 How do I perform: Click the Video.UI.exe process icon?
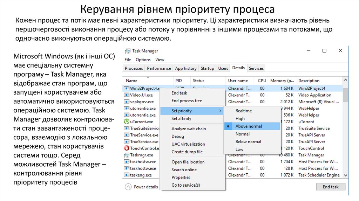point(126,95)
